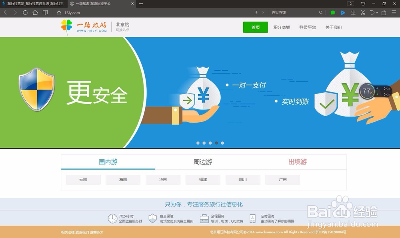Select the scissors screenshot tool icon
400x238 pixels.
[363, 12]
